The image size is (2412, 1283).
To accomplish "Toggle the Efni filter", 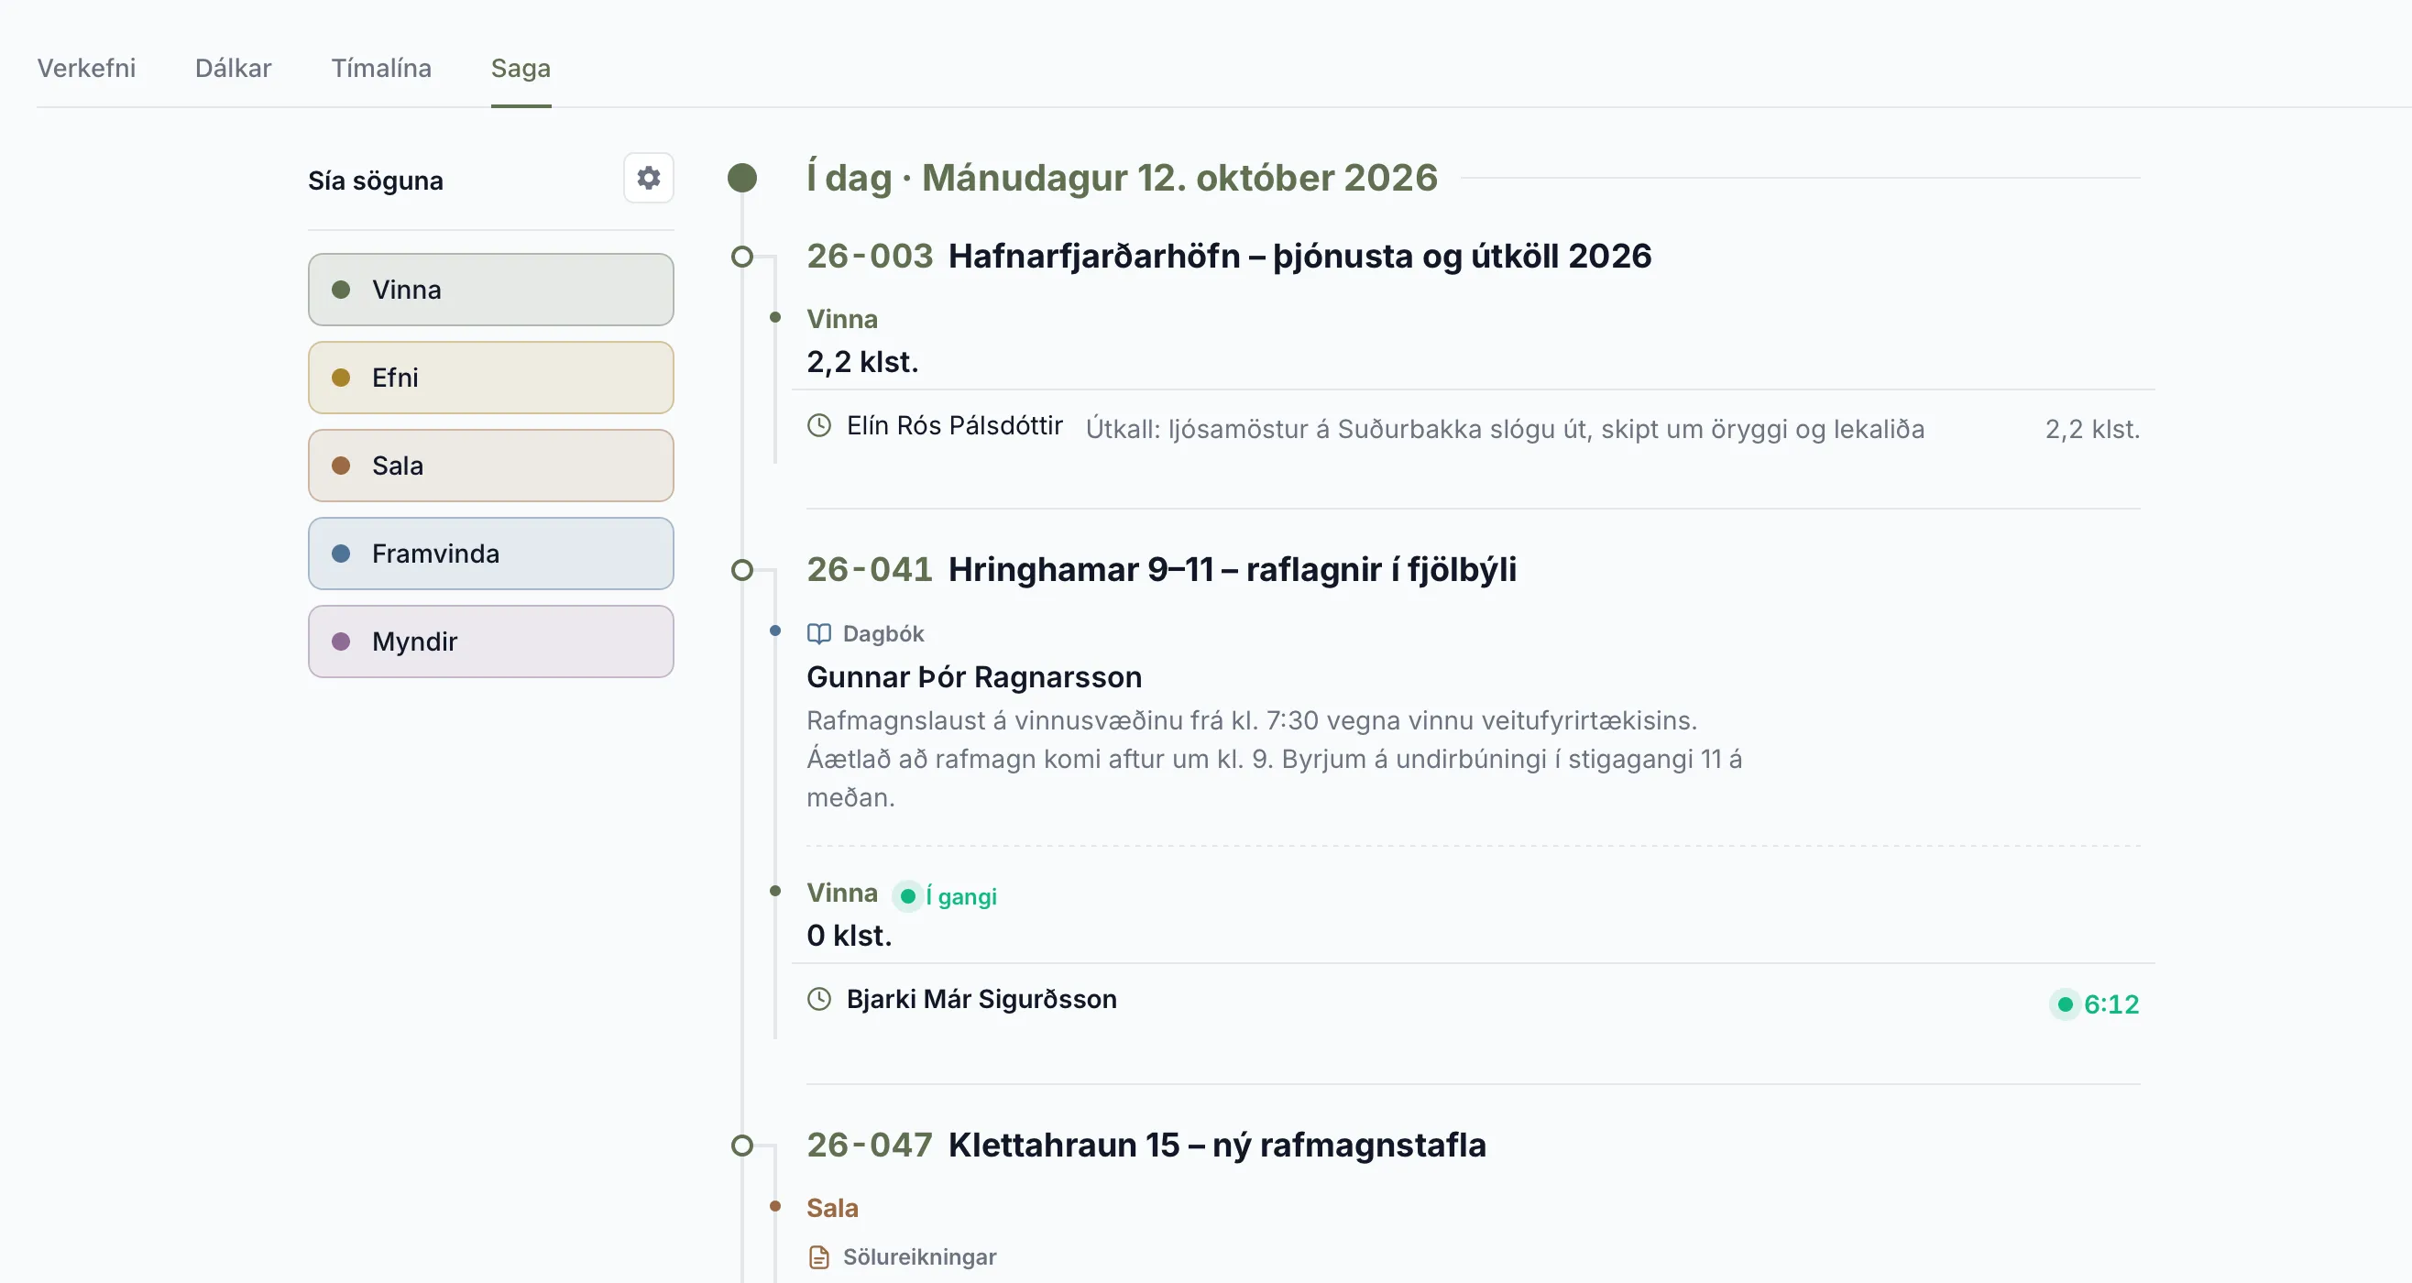I will click(x=490, y=378).
